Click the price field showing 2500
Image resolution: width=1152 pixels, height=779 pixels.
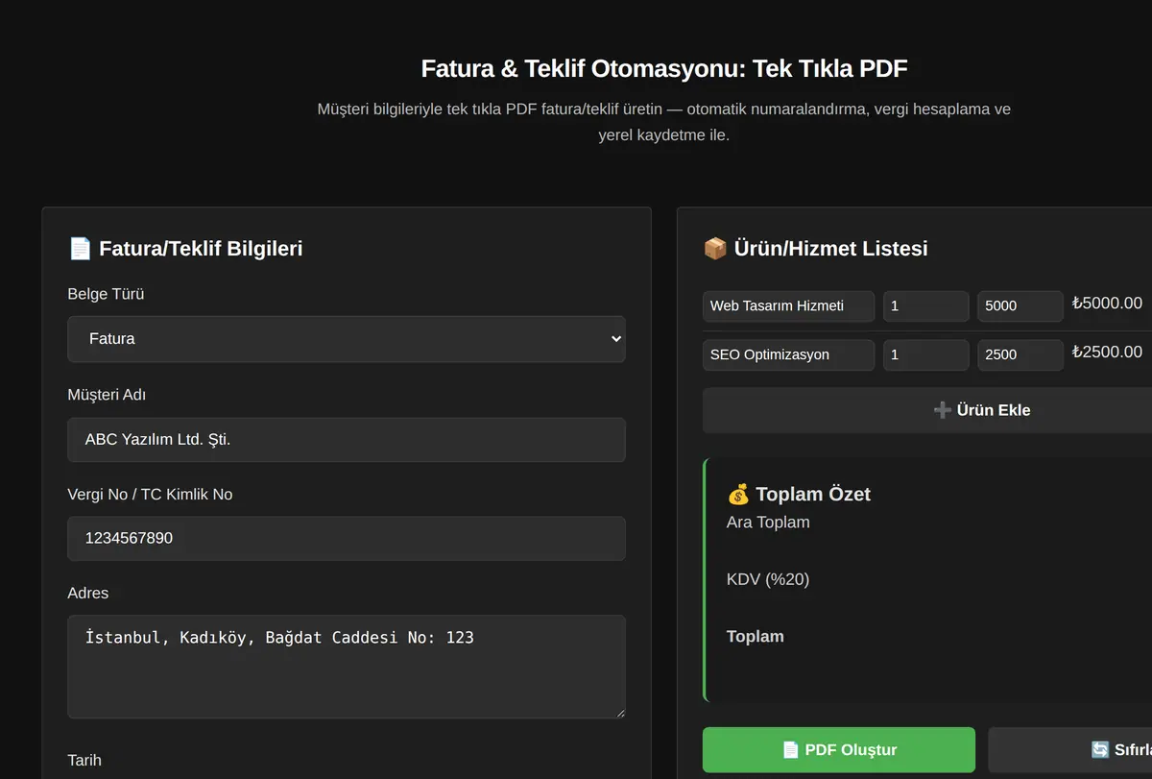(1020, 354)
